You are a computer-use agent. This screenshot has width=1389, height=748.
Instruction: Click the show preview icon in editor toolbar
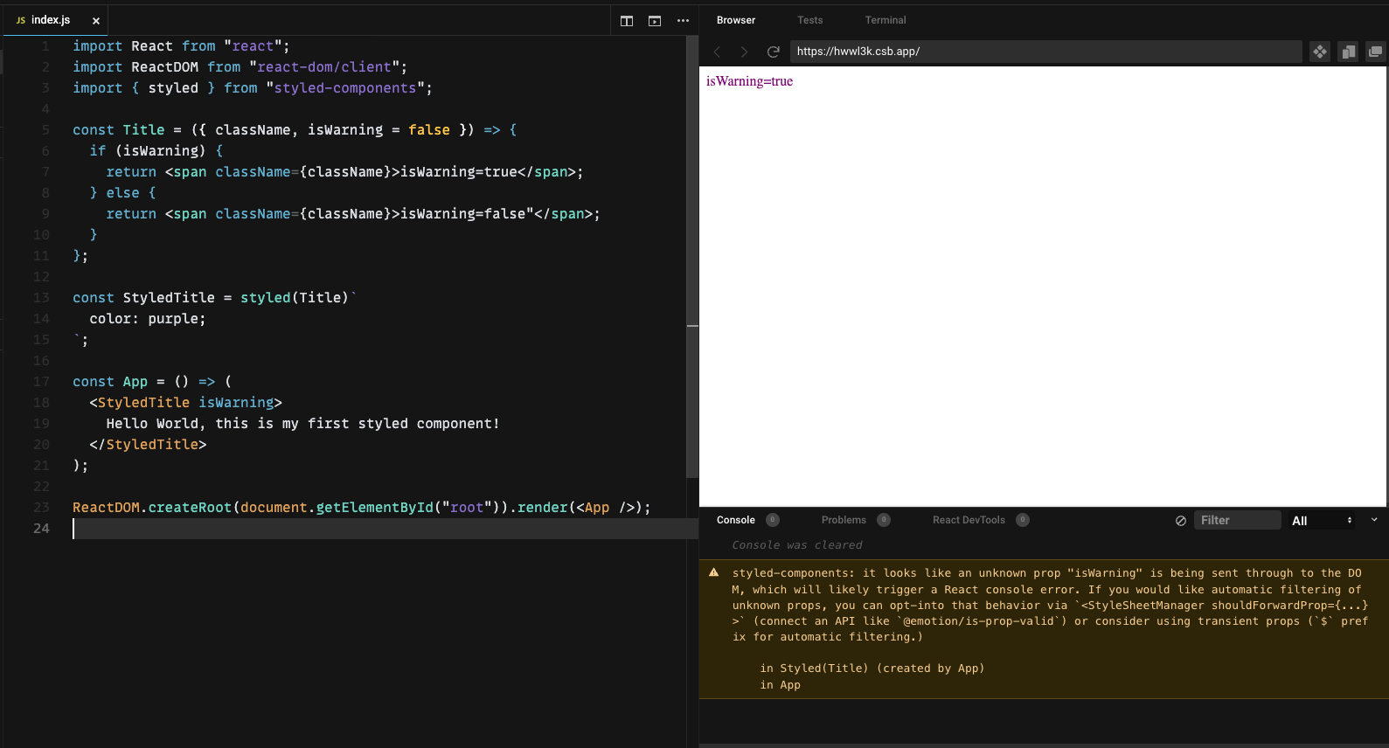(655, 21)
